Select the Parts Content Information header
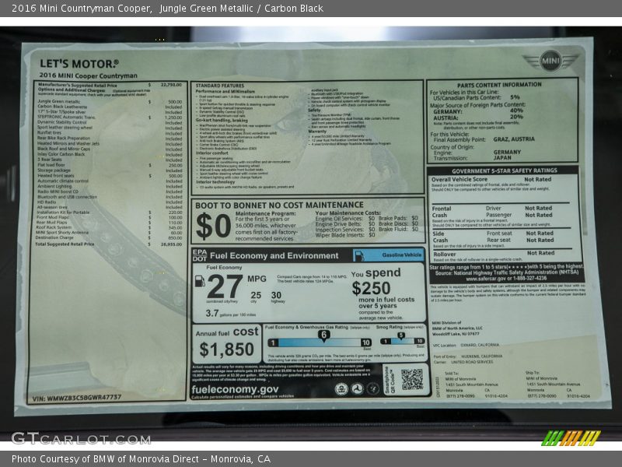The height and width of the screenshot is (467, 622). tap(499, 84)
